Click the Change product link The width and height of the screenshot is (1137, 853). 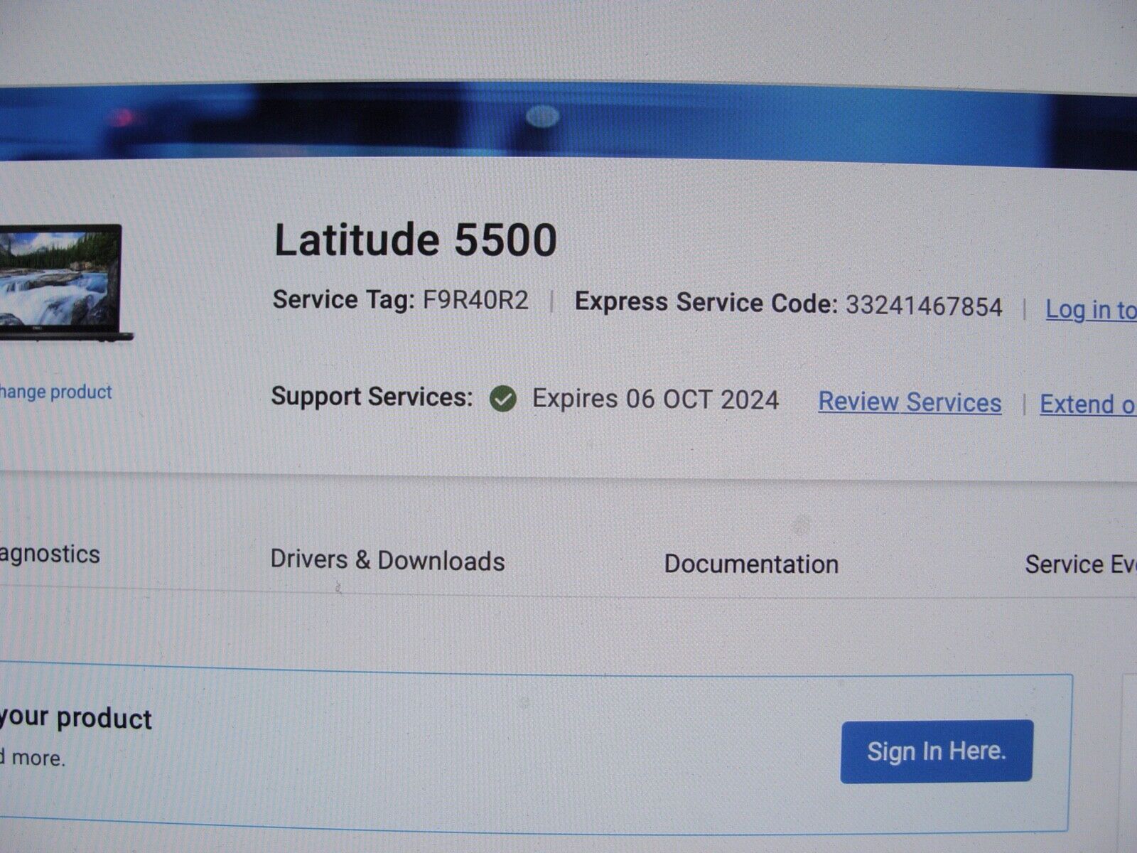click(x=55, y=392)
